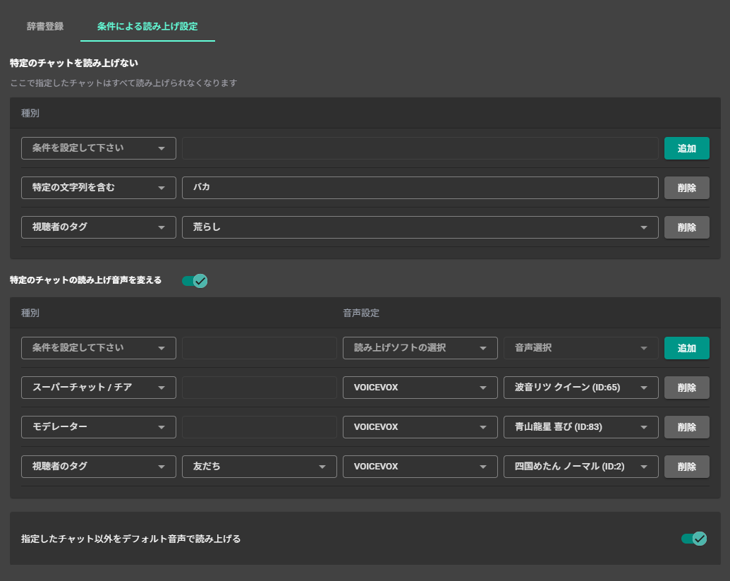This screenshot has height=581, width=730.
Task: Switch to the 辞書登録 tab
Action: point(44,27)
